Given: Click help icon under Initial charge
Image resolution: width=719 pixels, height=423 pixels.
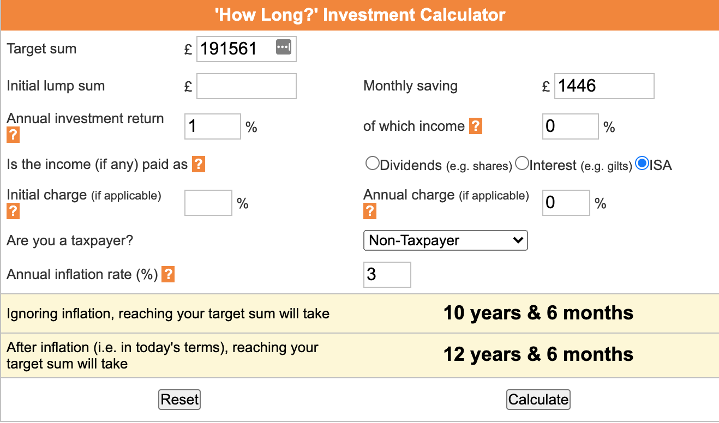Looking at the screenshot, I should (x=13, y=211).
